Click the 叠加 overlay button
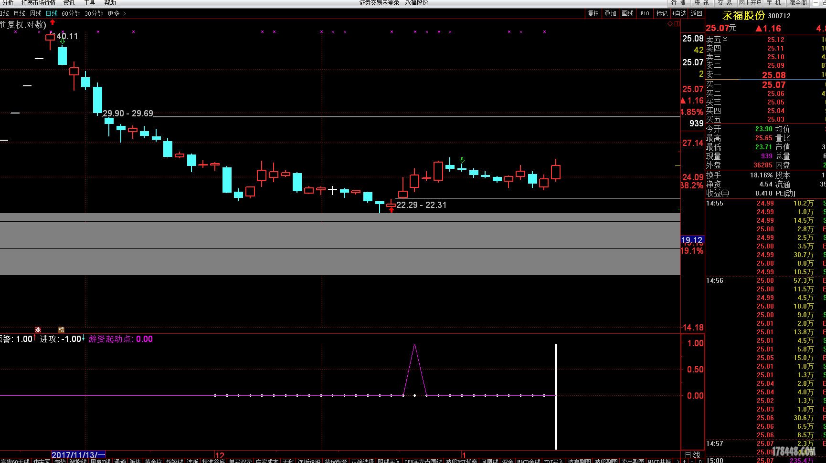Image resolution: width=826 pixels, height=463 pixels. 610,13
